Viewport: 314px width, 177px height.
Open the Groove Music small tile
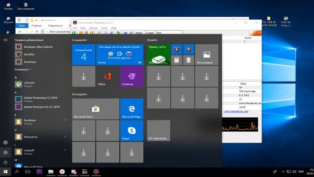(x=188, y=49)
